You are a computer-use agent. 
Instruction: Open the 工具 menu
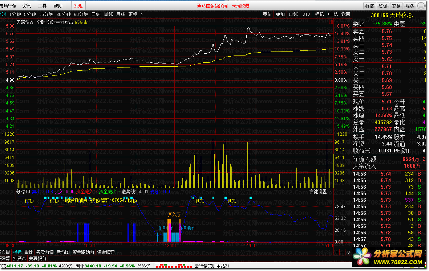[42, 6]
